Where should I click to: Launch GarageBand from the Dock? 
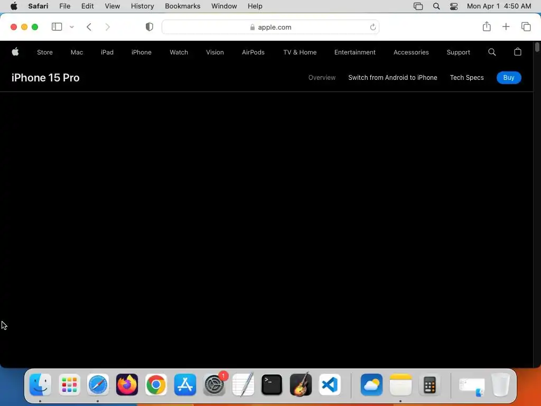coord(301,384)
